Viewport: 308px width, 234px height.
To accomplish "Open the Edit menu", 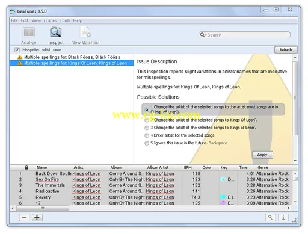I will click(x=25, y=20).
